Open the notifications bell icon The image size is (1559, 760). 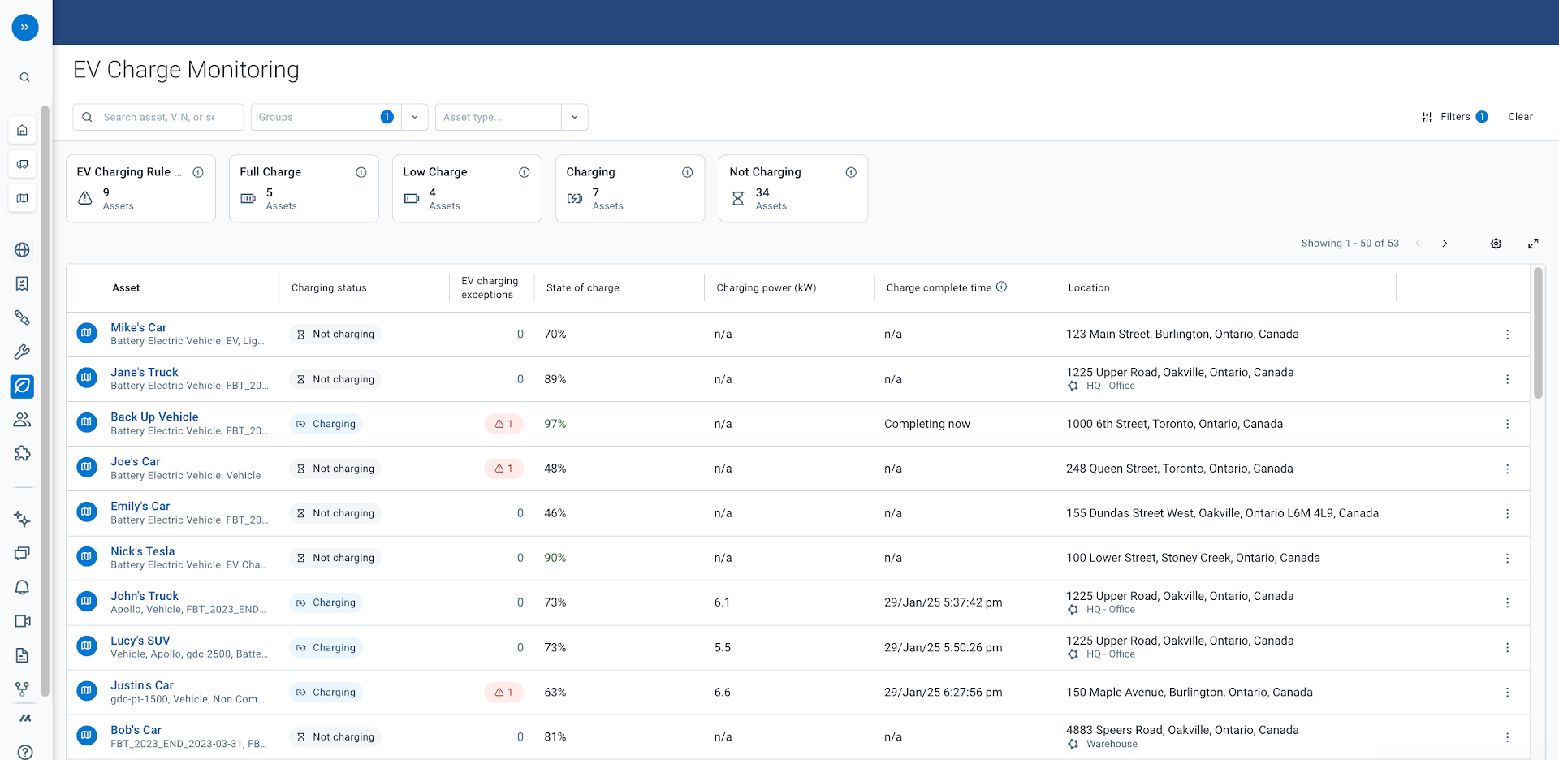coord(23,587)
